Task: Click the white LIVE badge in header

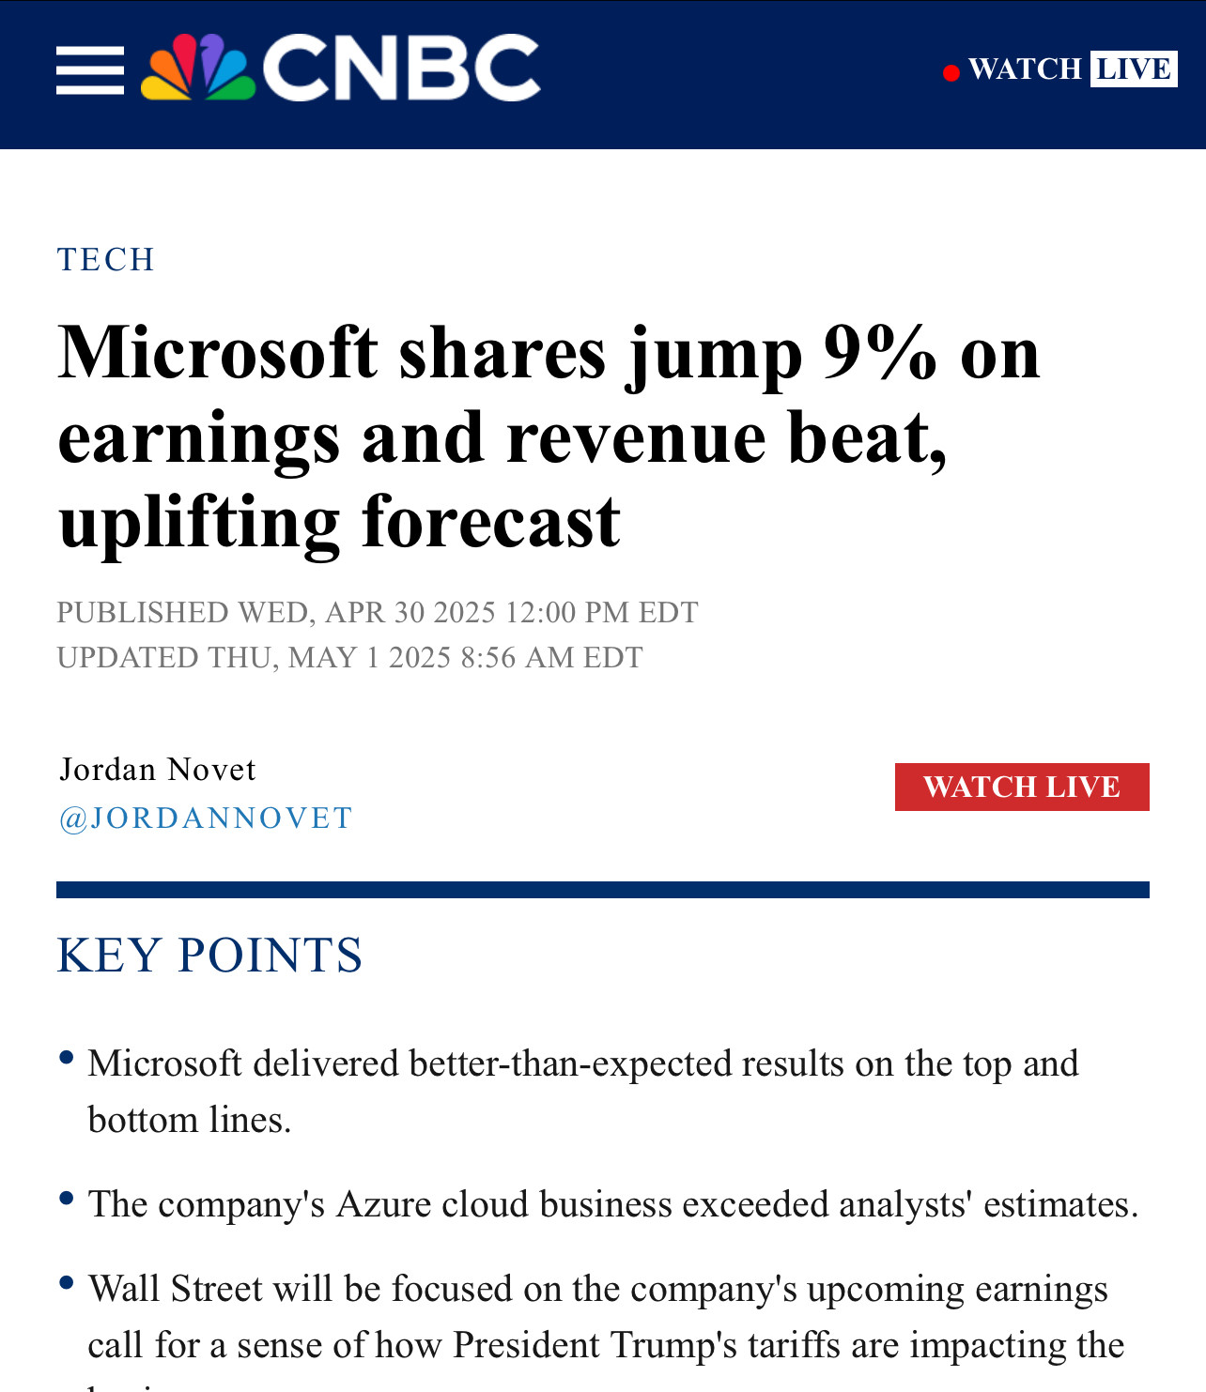Action: pyautogui.click(x=1134, y=69)
